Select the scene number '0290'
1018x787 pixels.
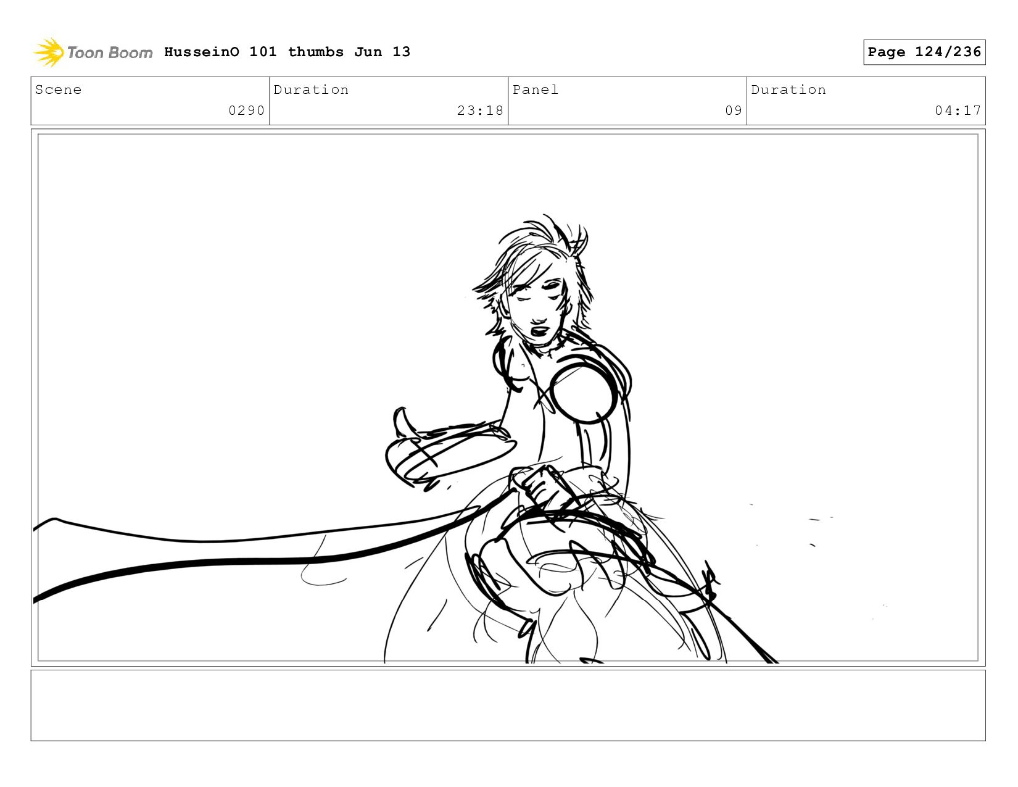coord(246,110)
